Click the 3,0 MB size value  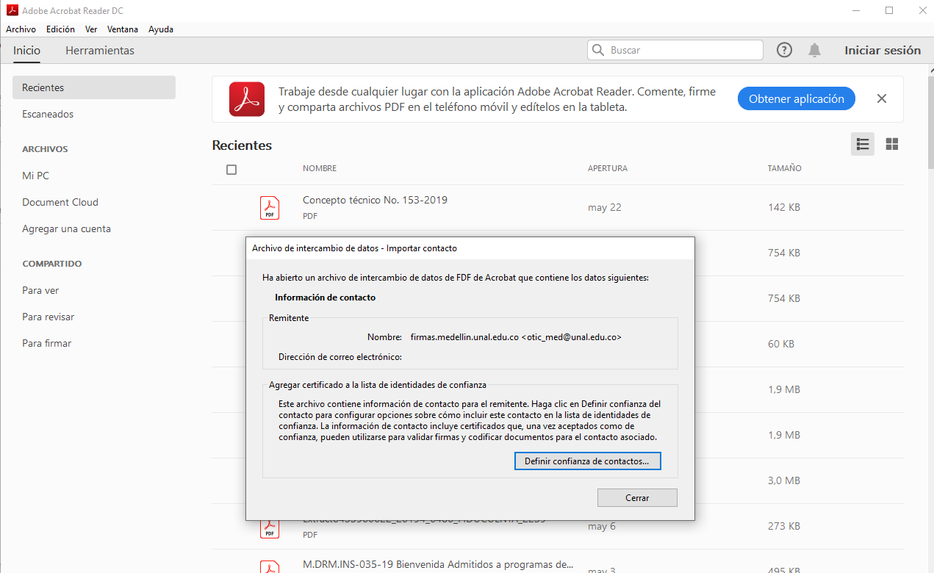click(x=784, y=481)
